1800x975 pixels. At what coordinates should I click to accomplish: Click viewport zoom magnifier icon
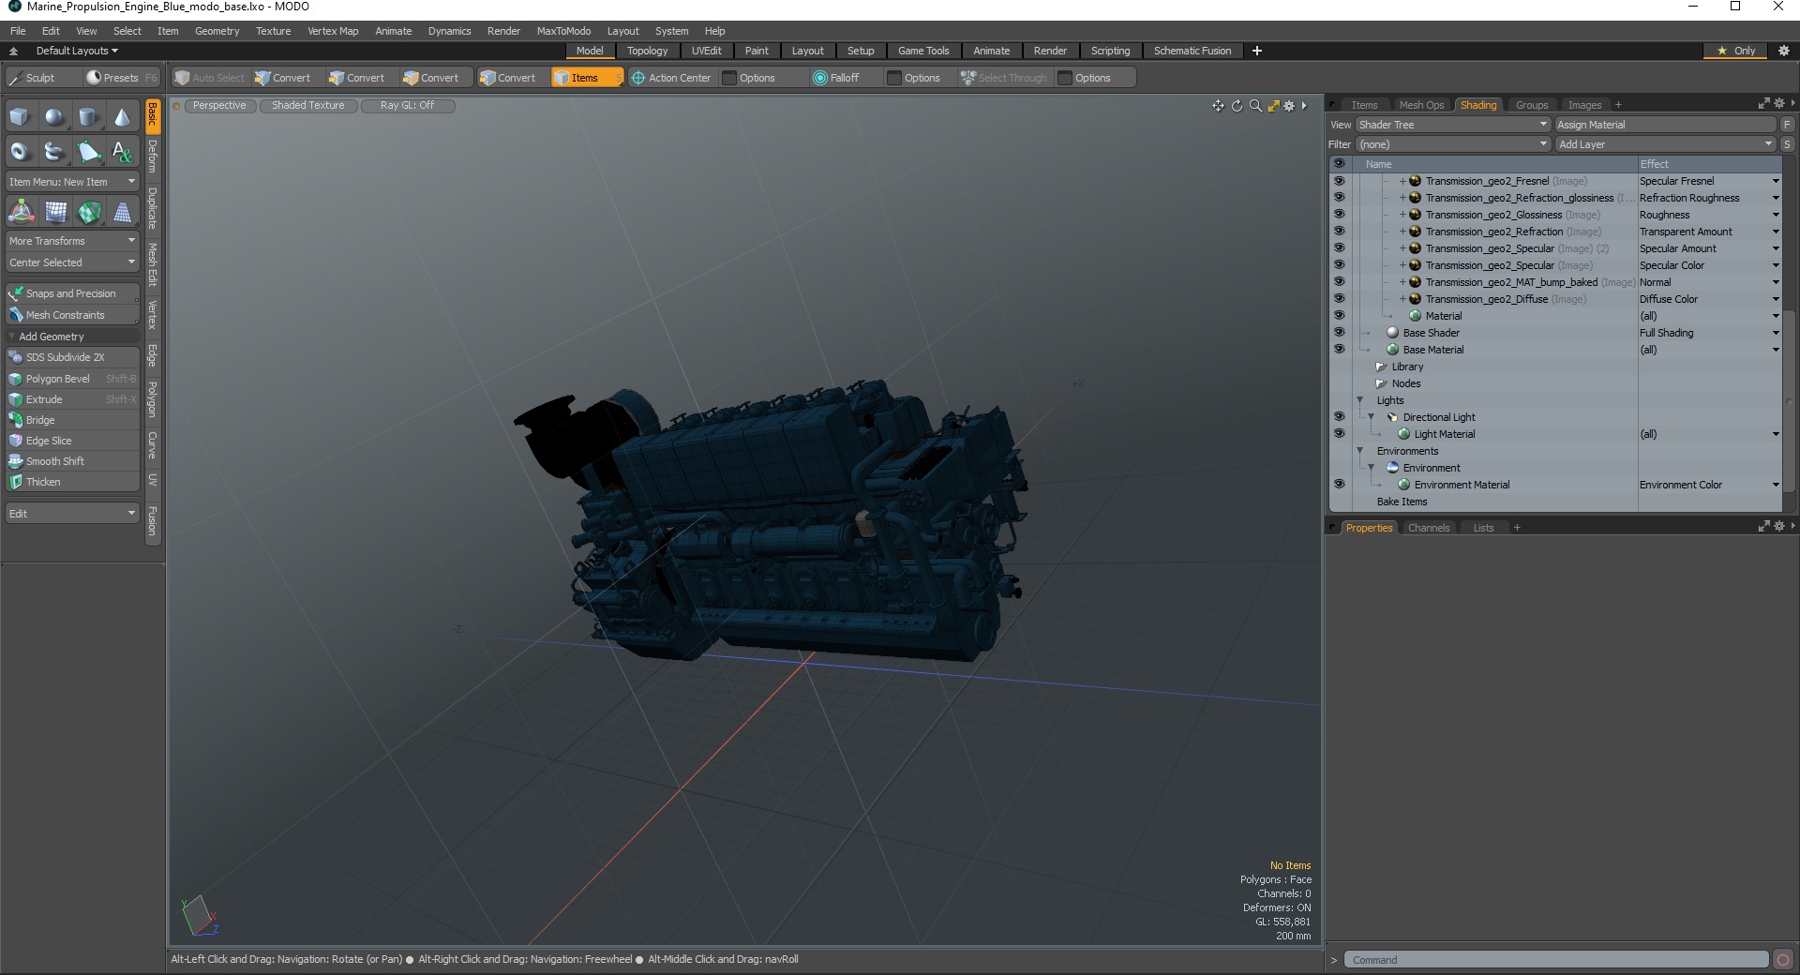tap(1255, 106)
